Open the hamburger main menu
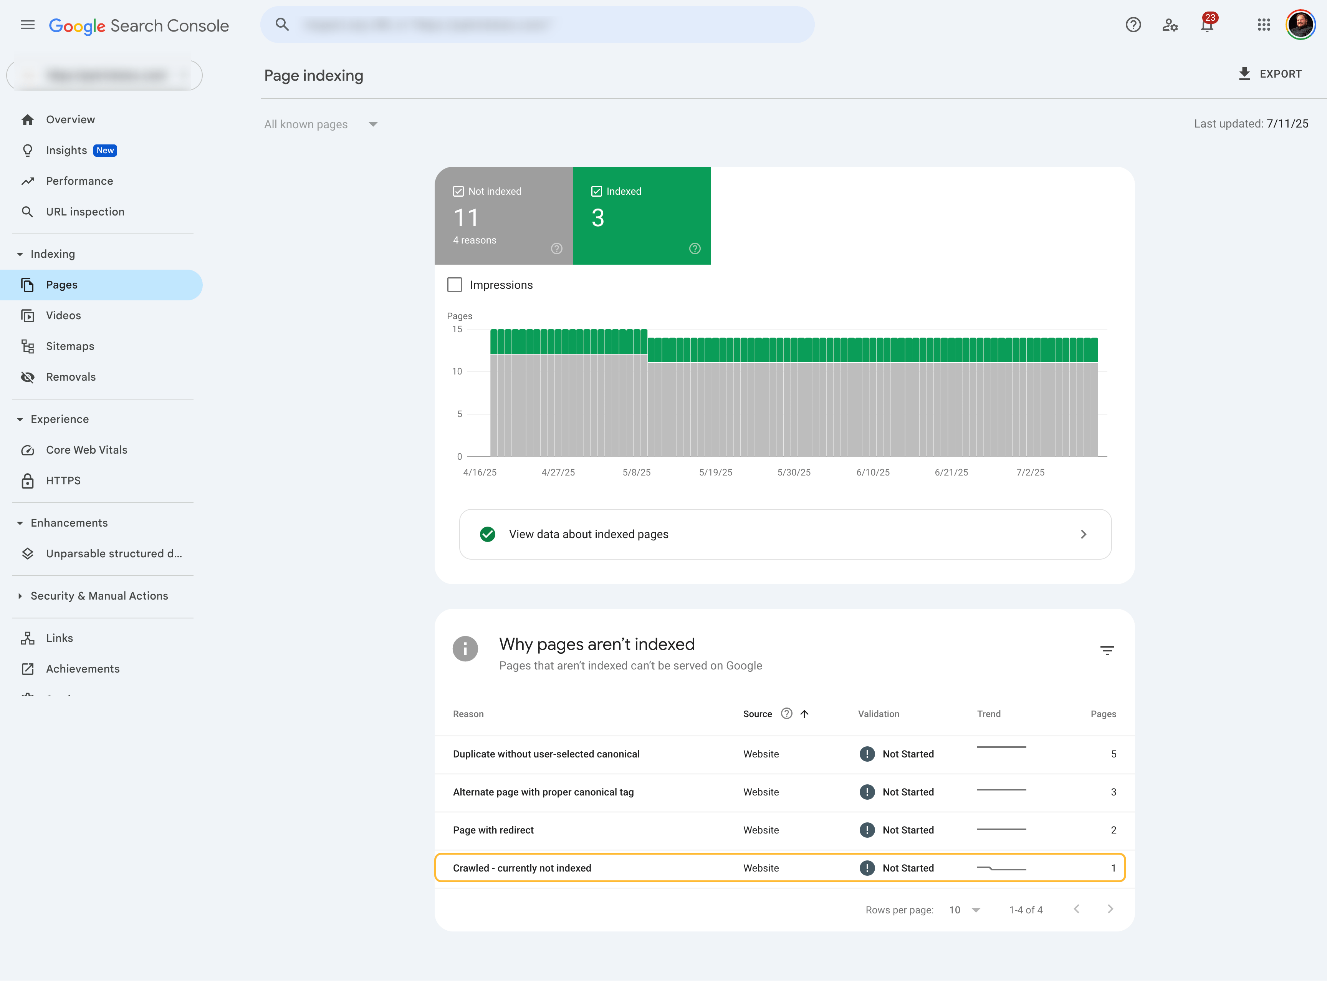 click(x=27, y=25)
